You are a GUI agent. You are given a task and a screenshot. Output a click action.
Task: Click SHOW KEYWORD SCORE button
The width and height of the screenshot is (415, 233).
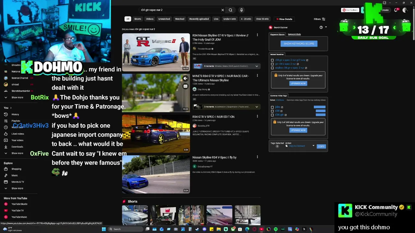coord(299,44)
